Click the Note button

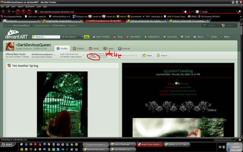(x=147, y=55)
